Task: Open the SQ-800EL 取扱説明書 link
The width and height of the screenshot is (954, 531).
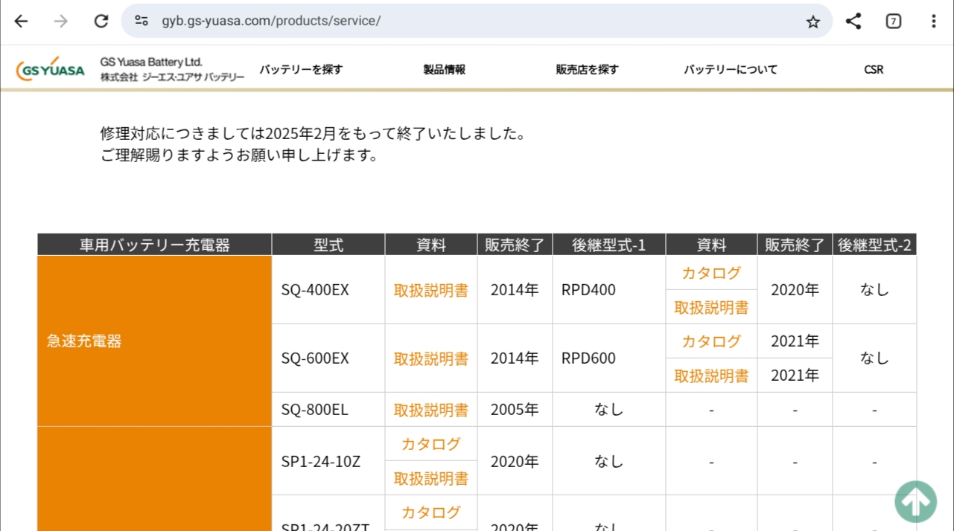Action: point(431,410)
